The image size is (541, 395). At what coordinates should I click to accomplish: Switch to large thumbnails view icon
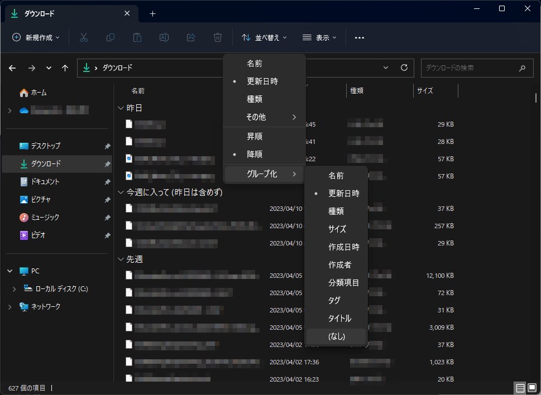coord(532,388)
